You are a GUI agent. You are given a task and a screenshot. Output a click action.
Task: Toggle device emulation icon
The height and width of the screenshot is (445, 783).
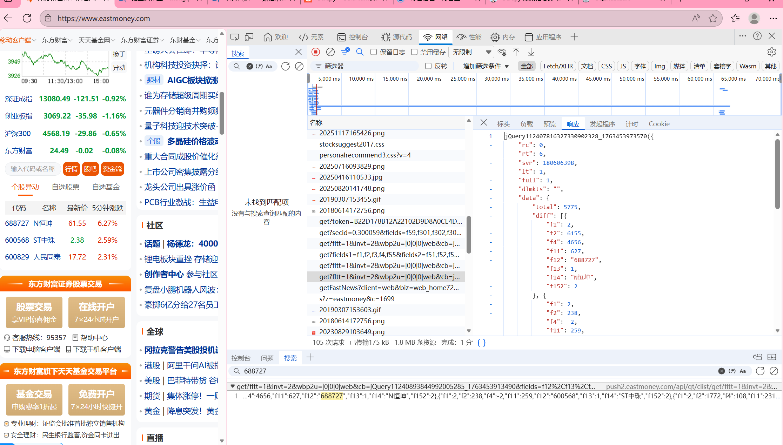[249, 37]
